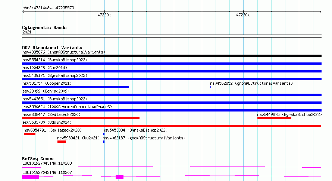Select nsv6338447 (Sedlazeck2020) label
The width and height of the screenshot is (332, 181).
pos(51,114)
